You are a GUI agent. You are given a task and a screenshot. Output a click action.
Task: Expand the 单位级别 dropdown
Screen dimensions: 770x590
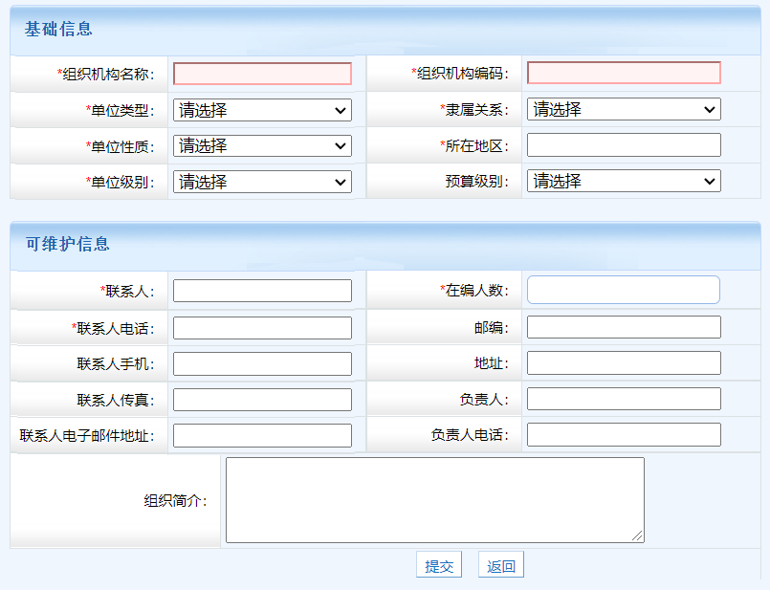pos(262,182)
